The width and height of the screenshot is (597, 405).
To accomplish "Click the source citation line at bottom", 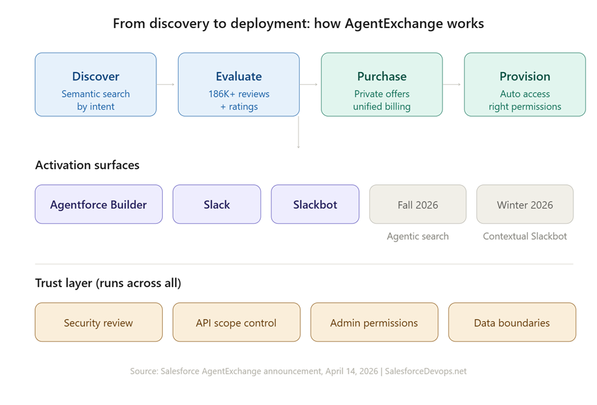I will [298, 371].
